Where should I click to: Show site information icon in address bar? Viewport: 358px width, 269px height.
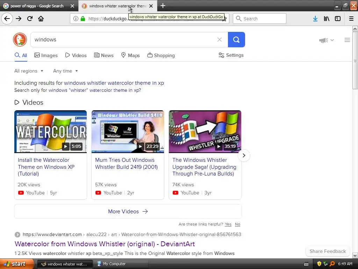[76, 19]
